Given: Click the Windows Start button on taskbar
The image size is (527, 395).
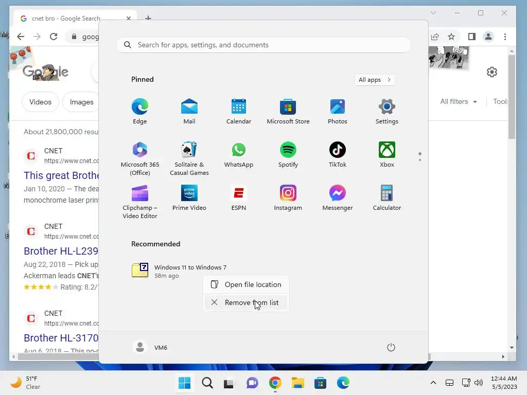Looking at the screenshot, I should tap(185, 383).
